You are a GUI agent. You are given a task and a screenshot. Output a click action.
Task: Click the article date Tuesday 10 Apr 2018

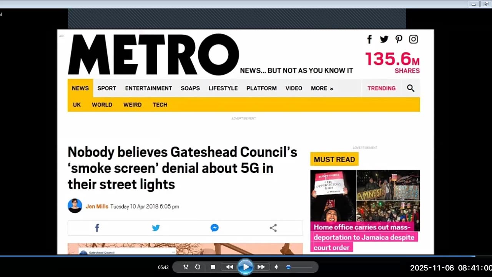pyautogui.click(x=145, y=207)
